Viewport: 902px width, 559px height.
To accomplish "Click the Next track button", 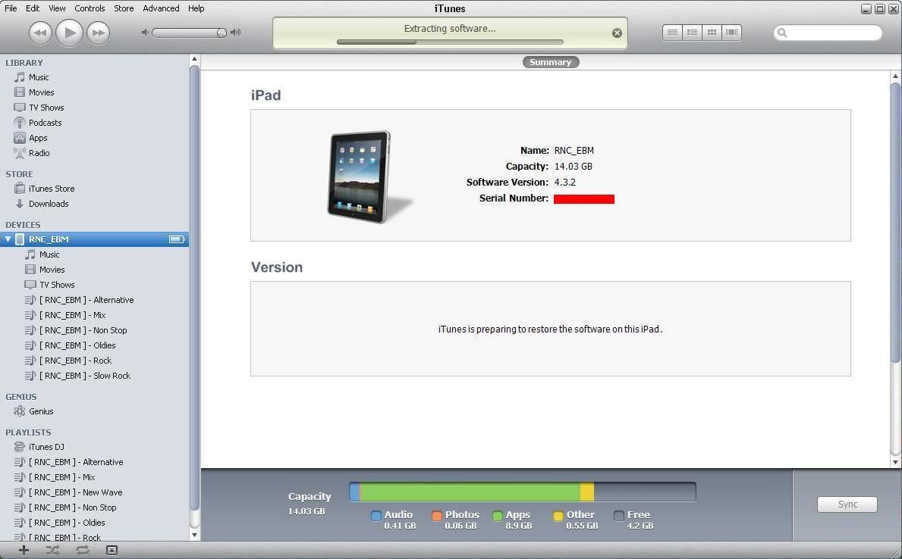I will (99, 33).
